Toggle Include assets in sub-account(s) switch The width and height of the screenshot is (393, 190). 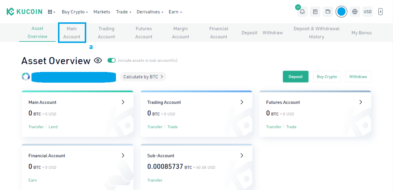112,60
